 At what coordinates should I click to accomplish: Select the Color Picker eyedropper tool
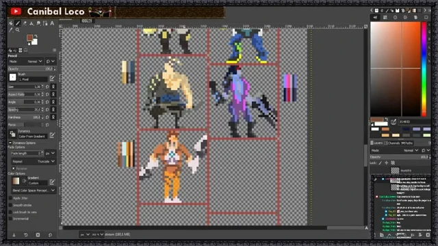(x=11, y=30)
